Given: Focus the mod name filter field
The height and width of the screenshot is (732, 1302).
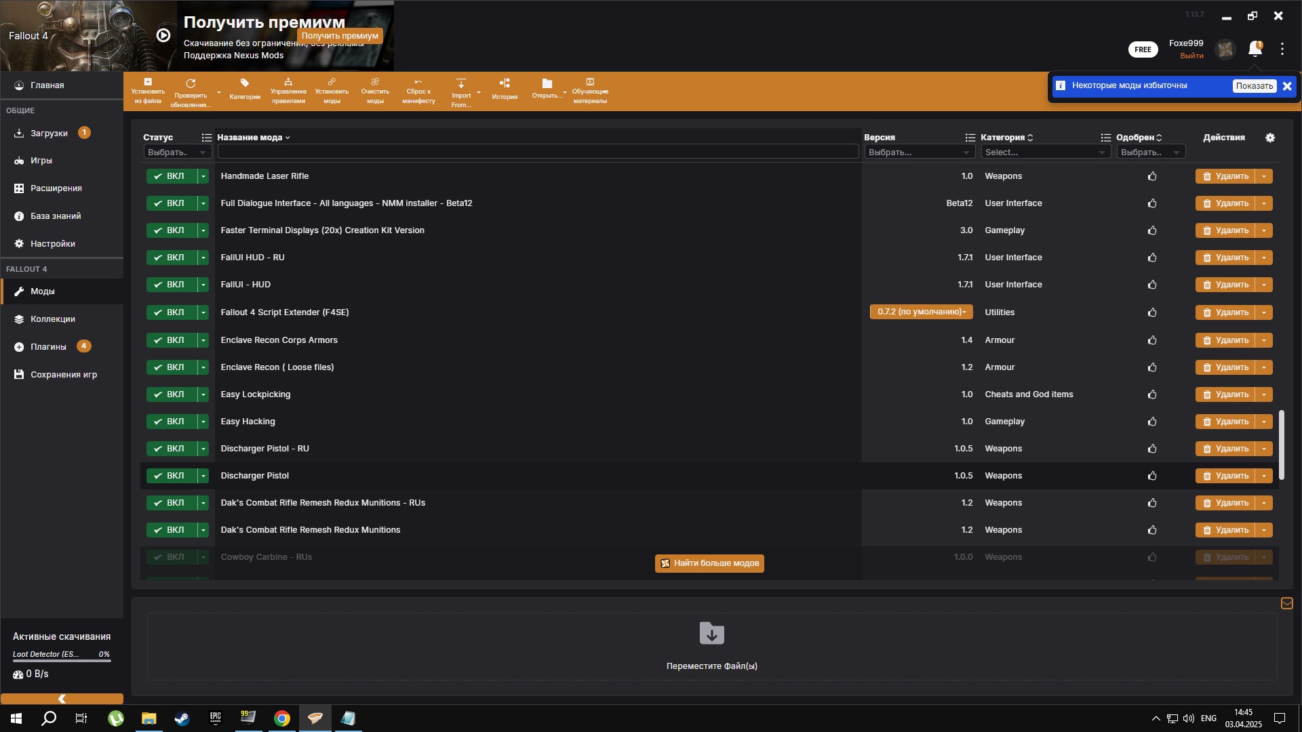Looking at the screenshot, I should (x=538, y=152).
